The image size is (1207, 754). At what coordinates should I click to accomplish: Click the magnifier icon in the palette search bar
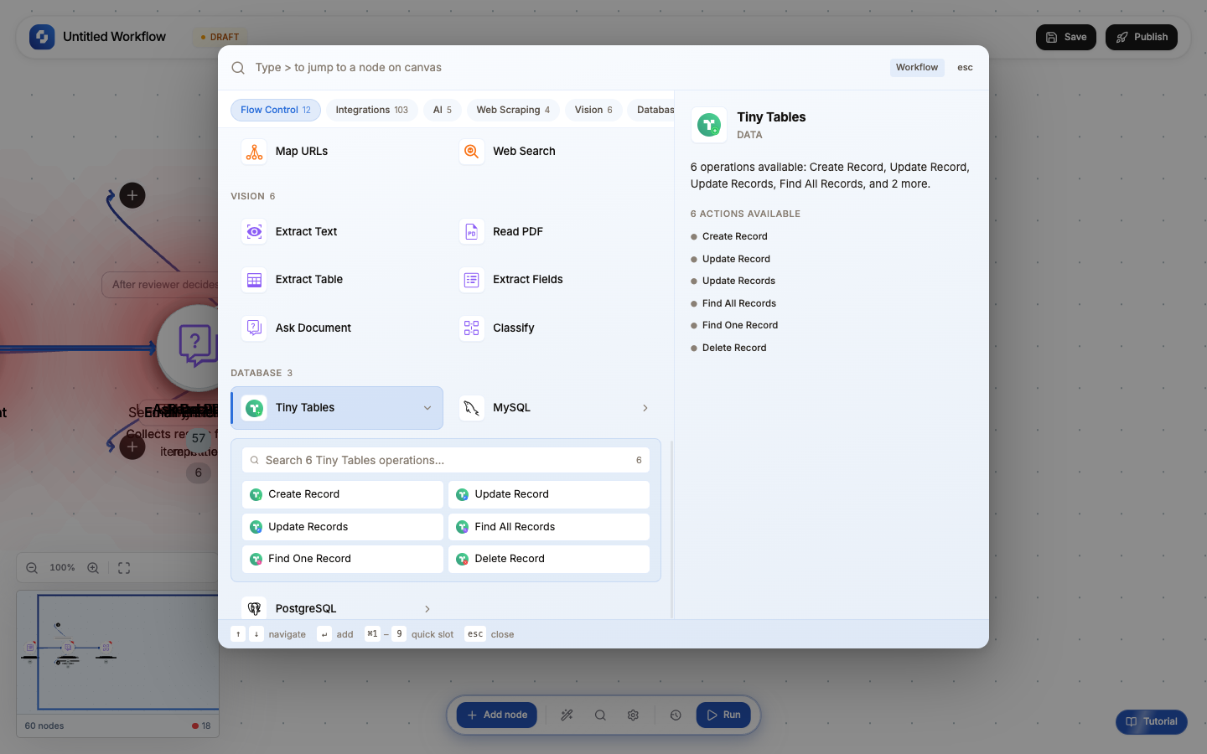(238, 68)
